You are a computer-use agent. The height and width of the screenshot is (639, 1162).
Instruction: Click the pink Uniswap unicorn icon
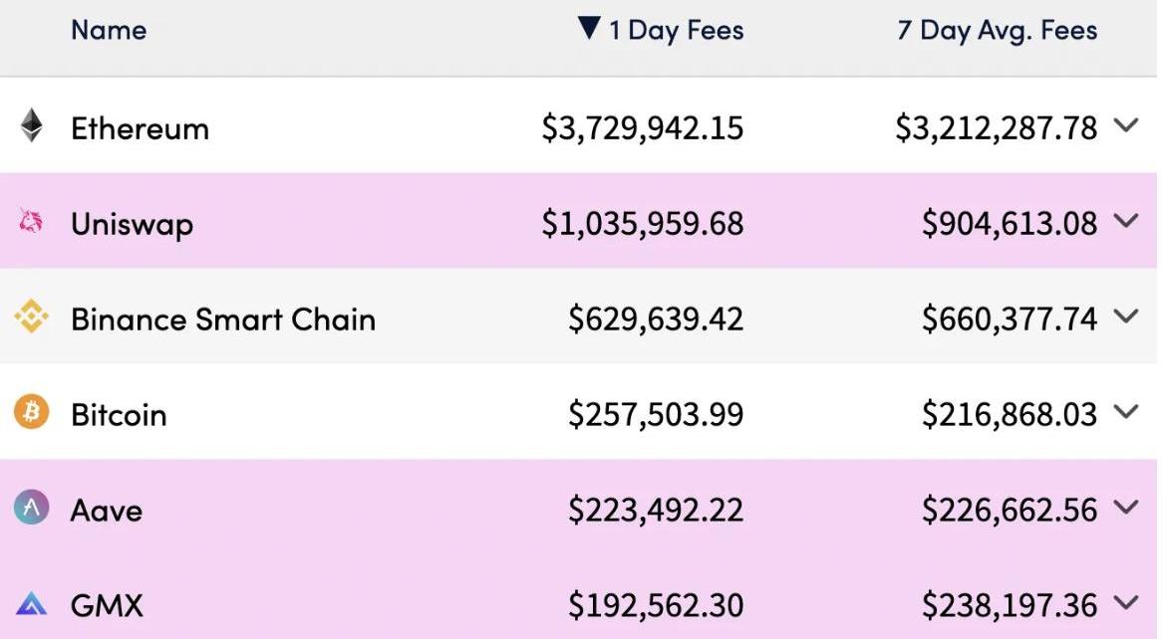(x=32, y=222)
